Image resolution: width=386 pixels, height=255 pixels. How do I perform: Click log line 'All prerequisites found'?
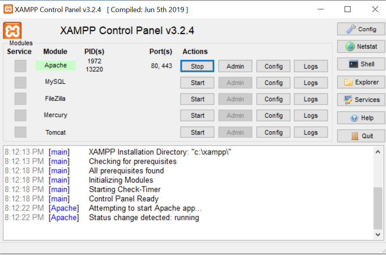pos(126,171)
